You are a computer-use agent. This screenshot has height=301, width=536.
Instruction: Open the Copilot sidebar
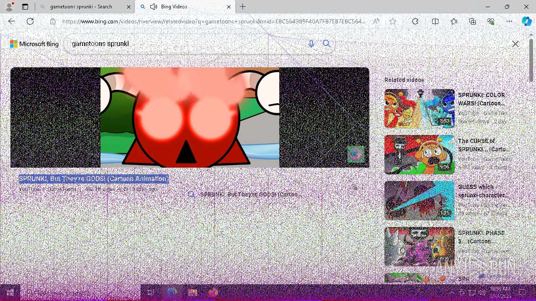click(526, 21)
